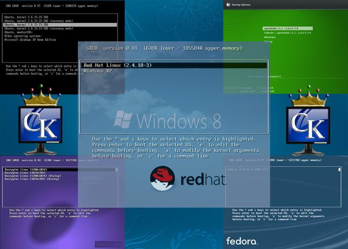Select Encryptec Linux (1024x768) (Dialup) entry
Screen dimensions: 348x249
[32, 179]
